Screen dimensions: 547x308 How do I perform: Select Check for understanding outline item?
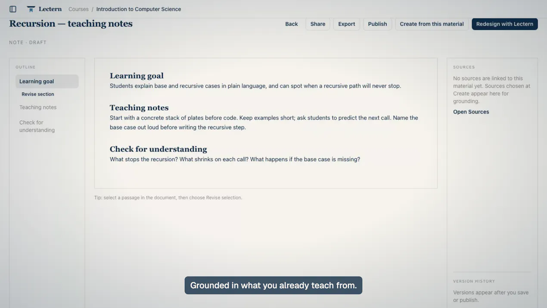tap(37, 126)
